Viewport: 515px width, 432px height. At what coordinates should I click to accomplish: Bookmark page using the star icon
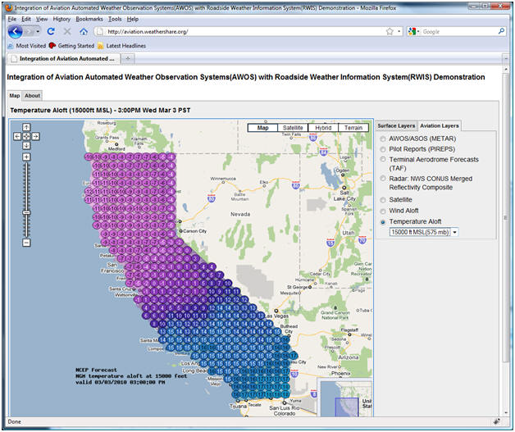[x=389, y=31]
